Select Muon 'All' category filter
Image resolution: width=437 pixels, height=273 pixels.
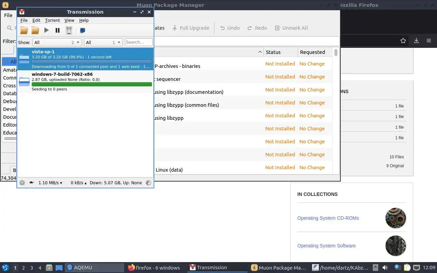[10, 62]
